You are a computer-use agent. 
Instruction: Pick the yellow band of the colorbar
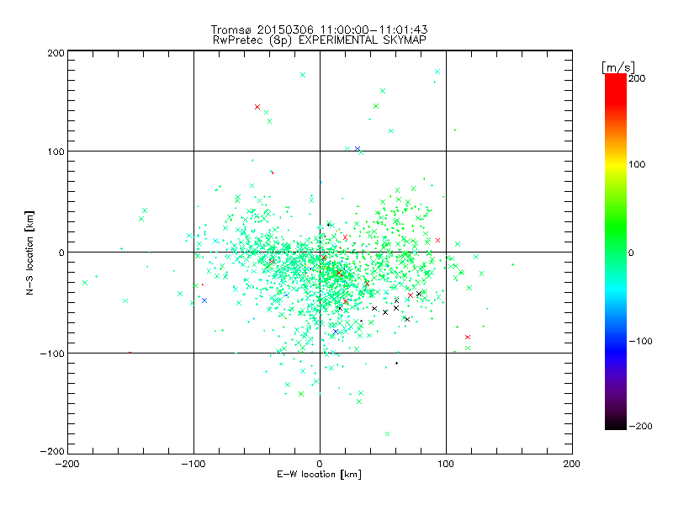pyautogui.click(x=616, y=164)
